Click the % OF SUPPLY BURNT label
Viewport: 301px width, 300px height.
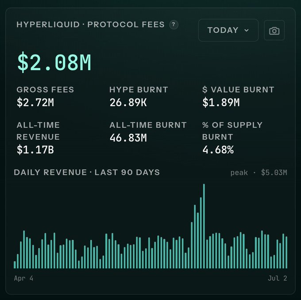point(232,131)
